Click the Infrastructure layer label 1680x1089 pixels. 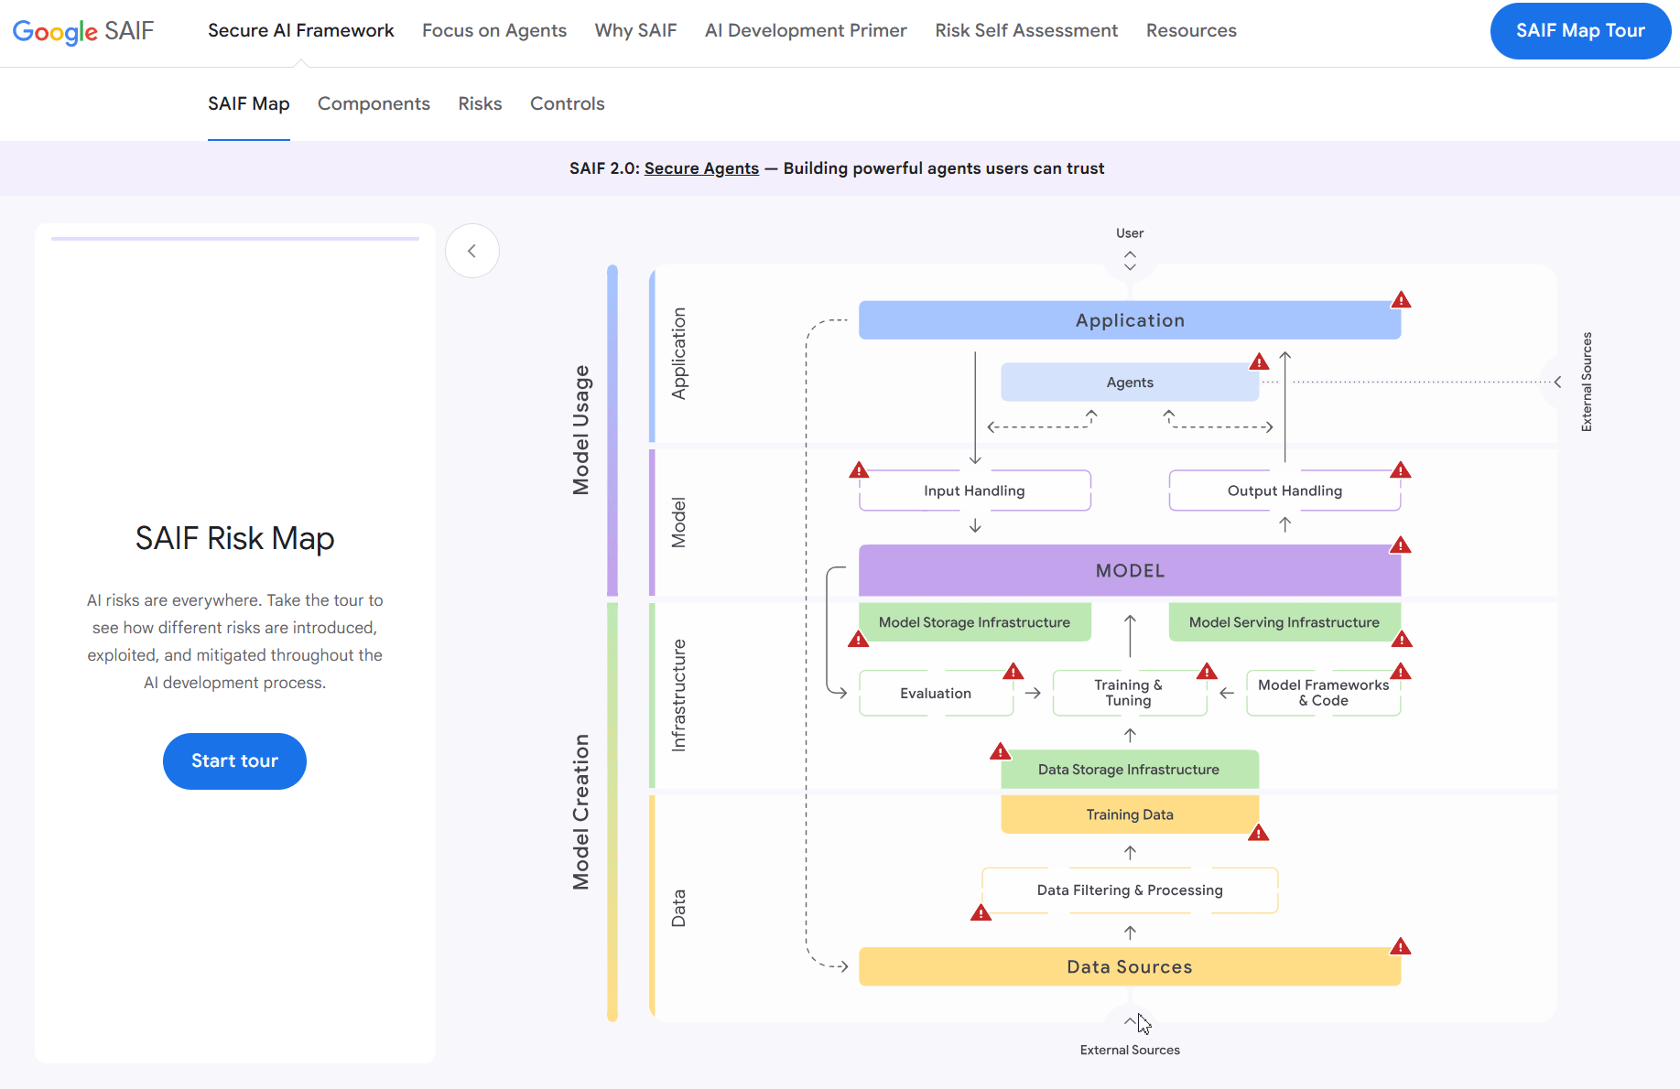678,695
